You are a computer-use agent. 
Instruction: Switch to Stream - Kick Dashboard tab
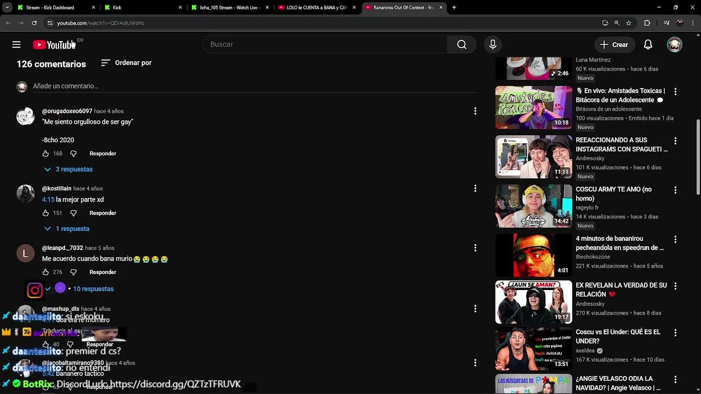coord(50,8)
